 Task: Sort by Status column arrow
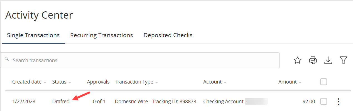coord(70,82)
